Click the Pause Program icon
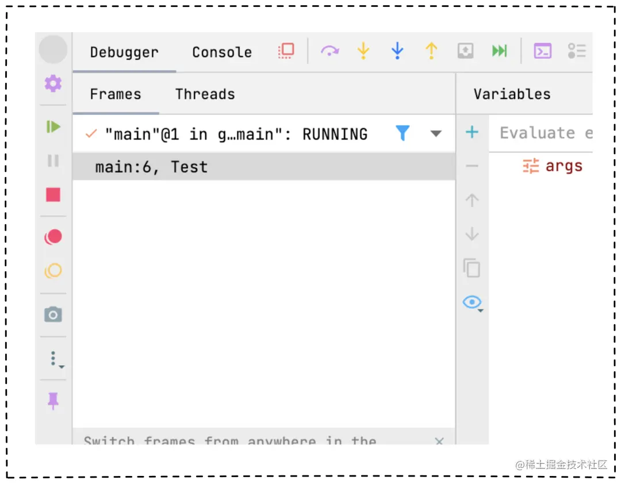621x484 pixels. click(53, 161)
